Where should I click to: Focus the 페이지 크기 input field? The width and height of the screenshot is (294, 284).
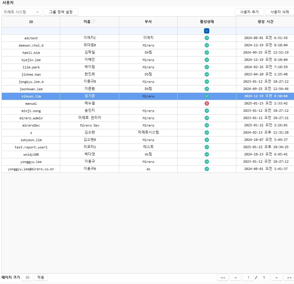click(x=27, y=277)
